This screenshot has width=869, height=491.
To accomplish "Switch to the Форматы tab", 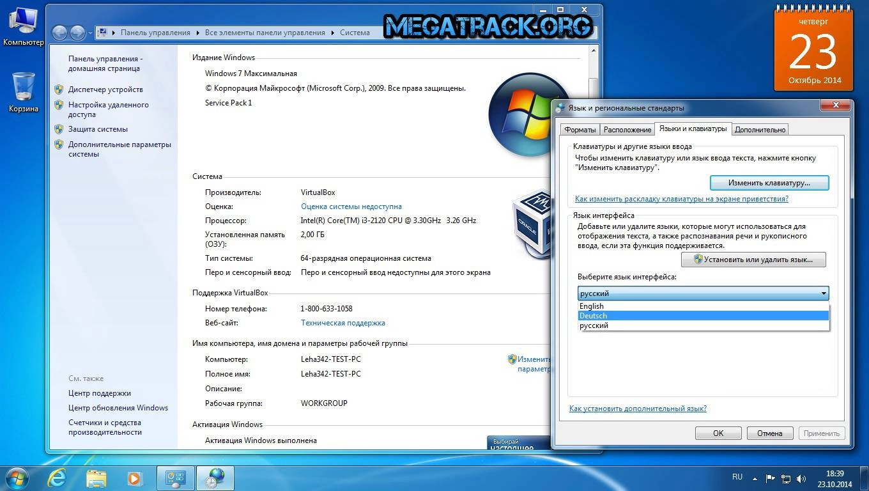I will tap(580, 130).
